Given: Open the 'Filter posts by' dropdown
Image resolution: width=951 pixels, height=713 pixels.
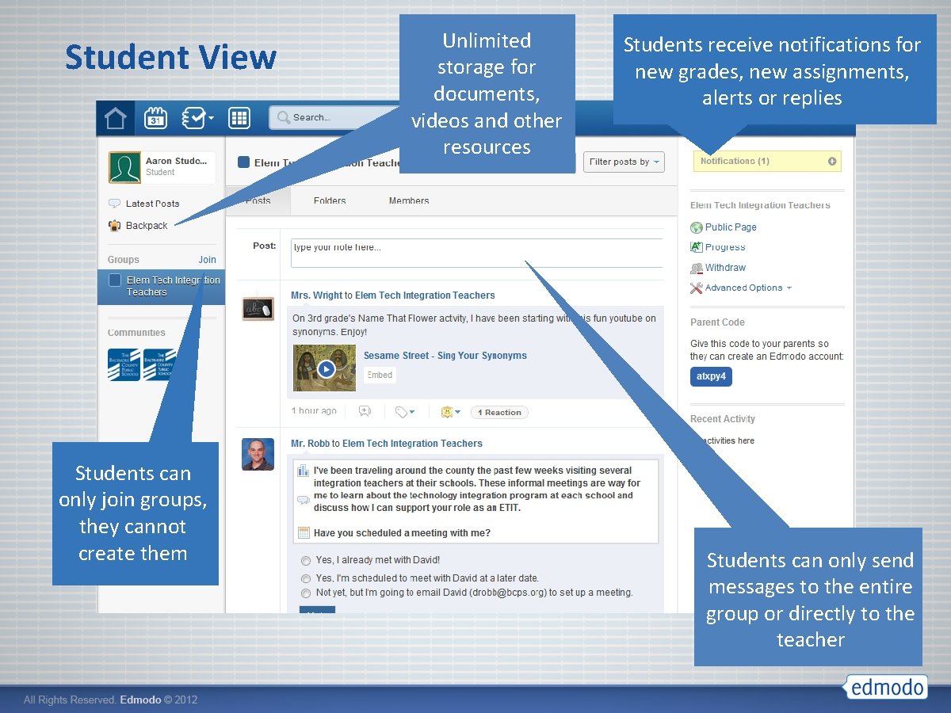Looking at the screenshot, I should point(624,161).
